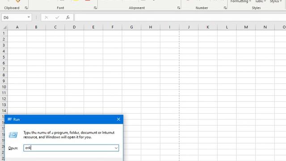
Task: Select column G header
Action: point(131,27)
